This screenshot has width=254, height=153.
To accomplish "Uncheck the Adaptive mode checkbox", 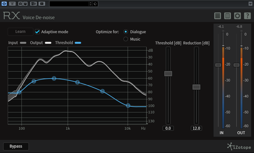I will point(38,32).
